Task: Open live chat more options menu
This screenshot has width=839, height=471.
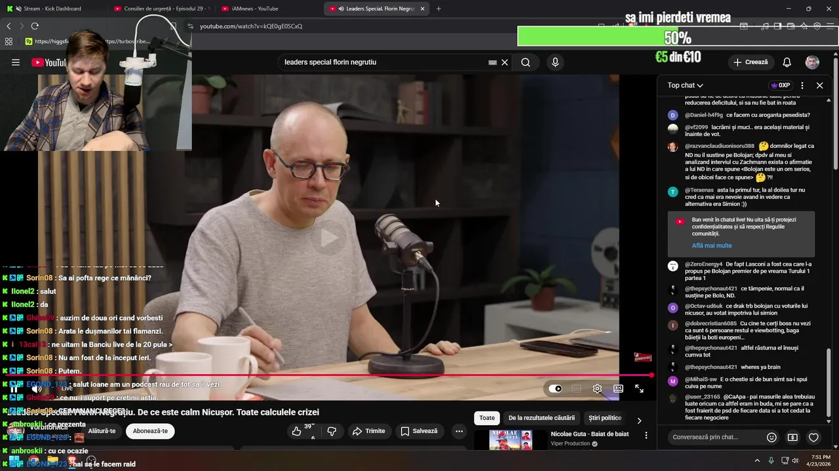Action: [x=802, y=85]
